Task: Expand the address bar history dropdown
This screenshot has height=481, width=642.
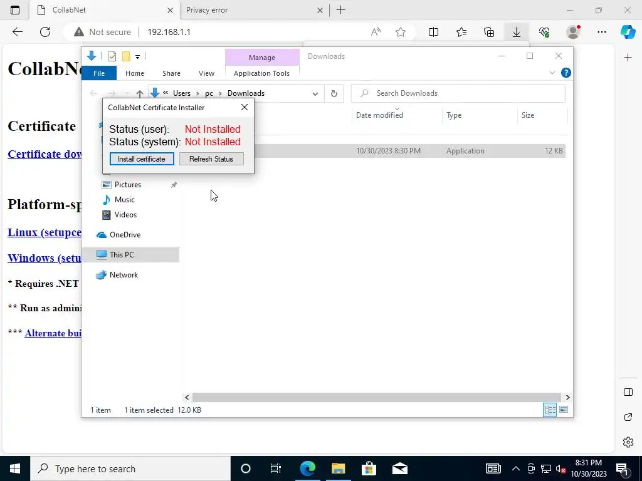Action: tap(315, 94)
